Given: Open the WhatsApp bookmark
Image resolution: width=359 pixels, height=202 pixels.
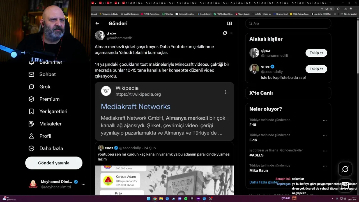Looking at the screenshot, I should 168,14.
